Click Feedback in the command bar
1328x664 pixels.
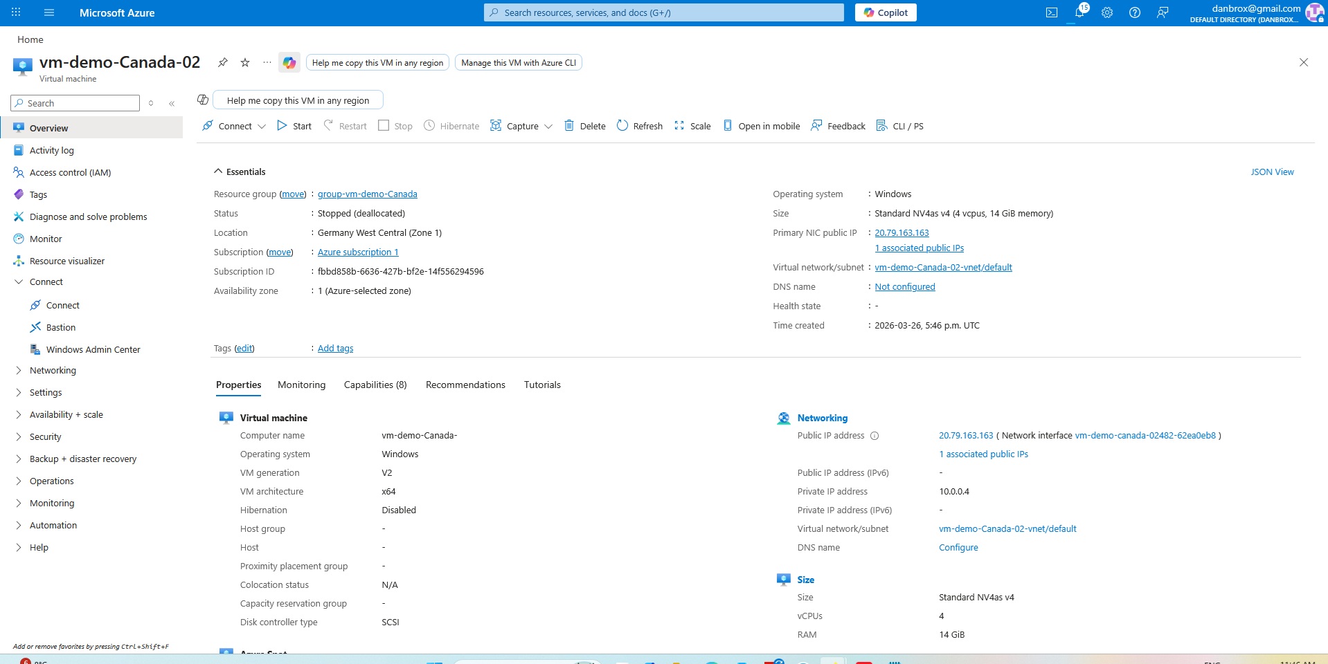click(x=838, y=126)
